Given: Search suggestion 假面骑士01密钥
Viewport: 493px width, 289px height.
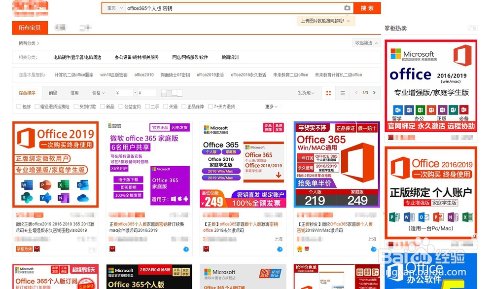Looking at the screenshot, I should click(x=175, y=75).
